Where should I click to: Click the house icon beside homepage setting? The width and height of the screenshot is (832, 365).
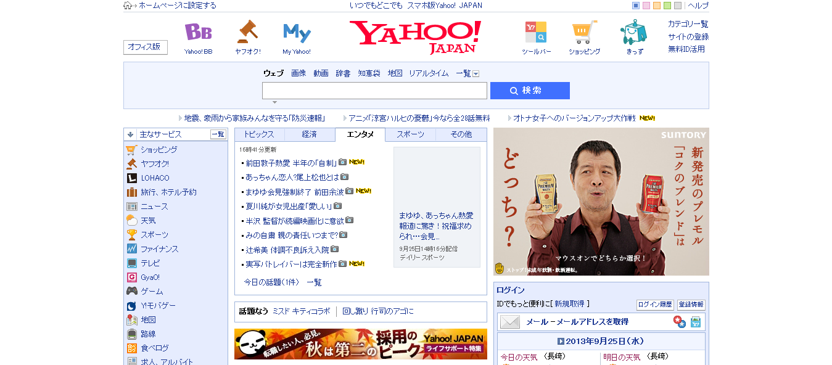click(128, 6)
